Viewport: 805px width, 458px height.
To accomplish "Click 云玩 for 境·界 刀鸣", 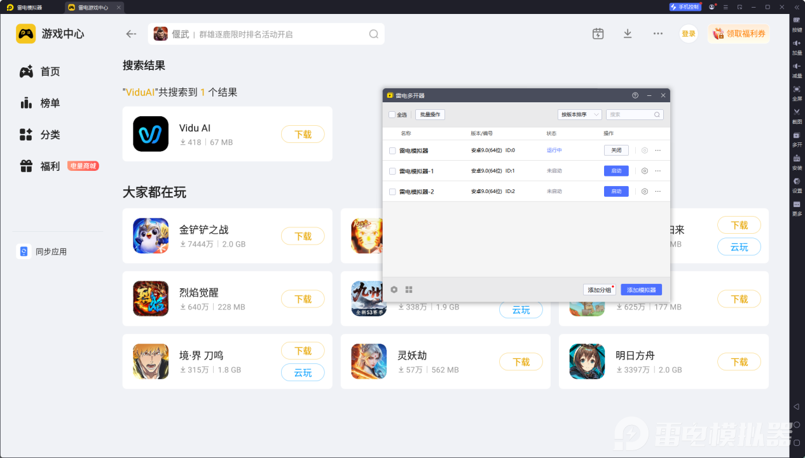I will (303, 372).
